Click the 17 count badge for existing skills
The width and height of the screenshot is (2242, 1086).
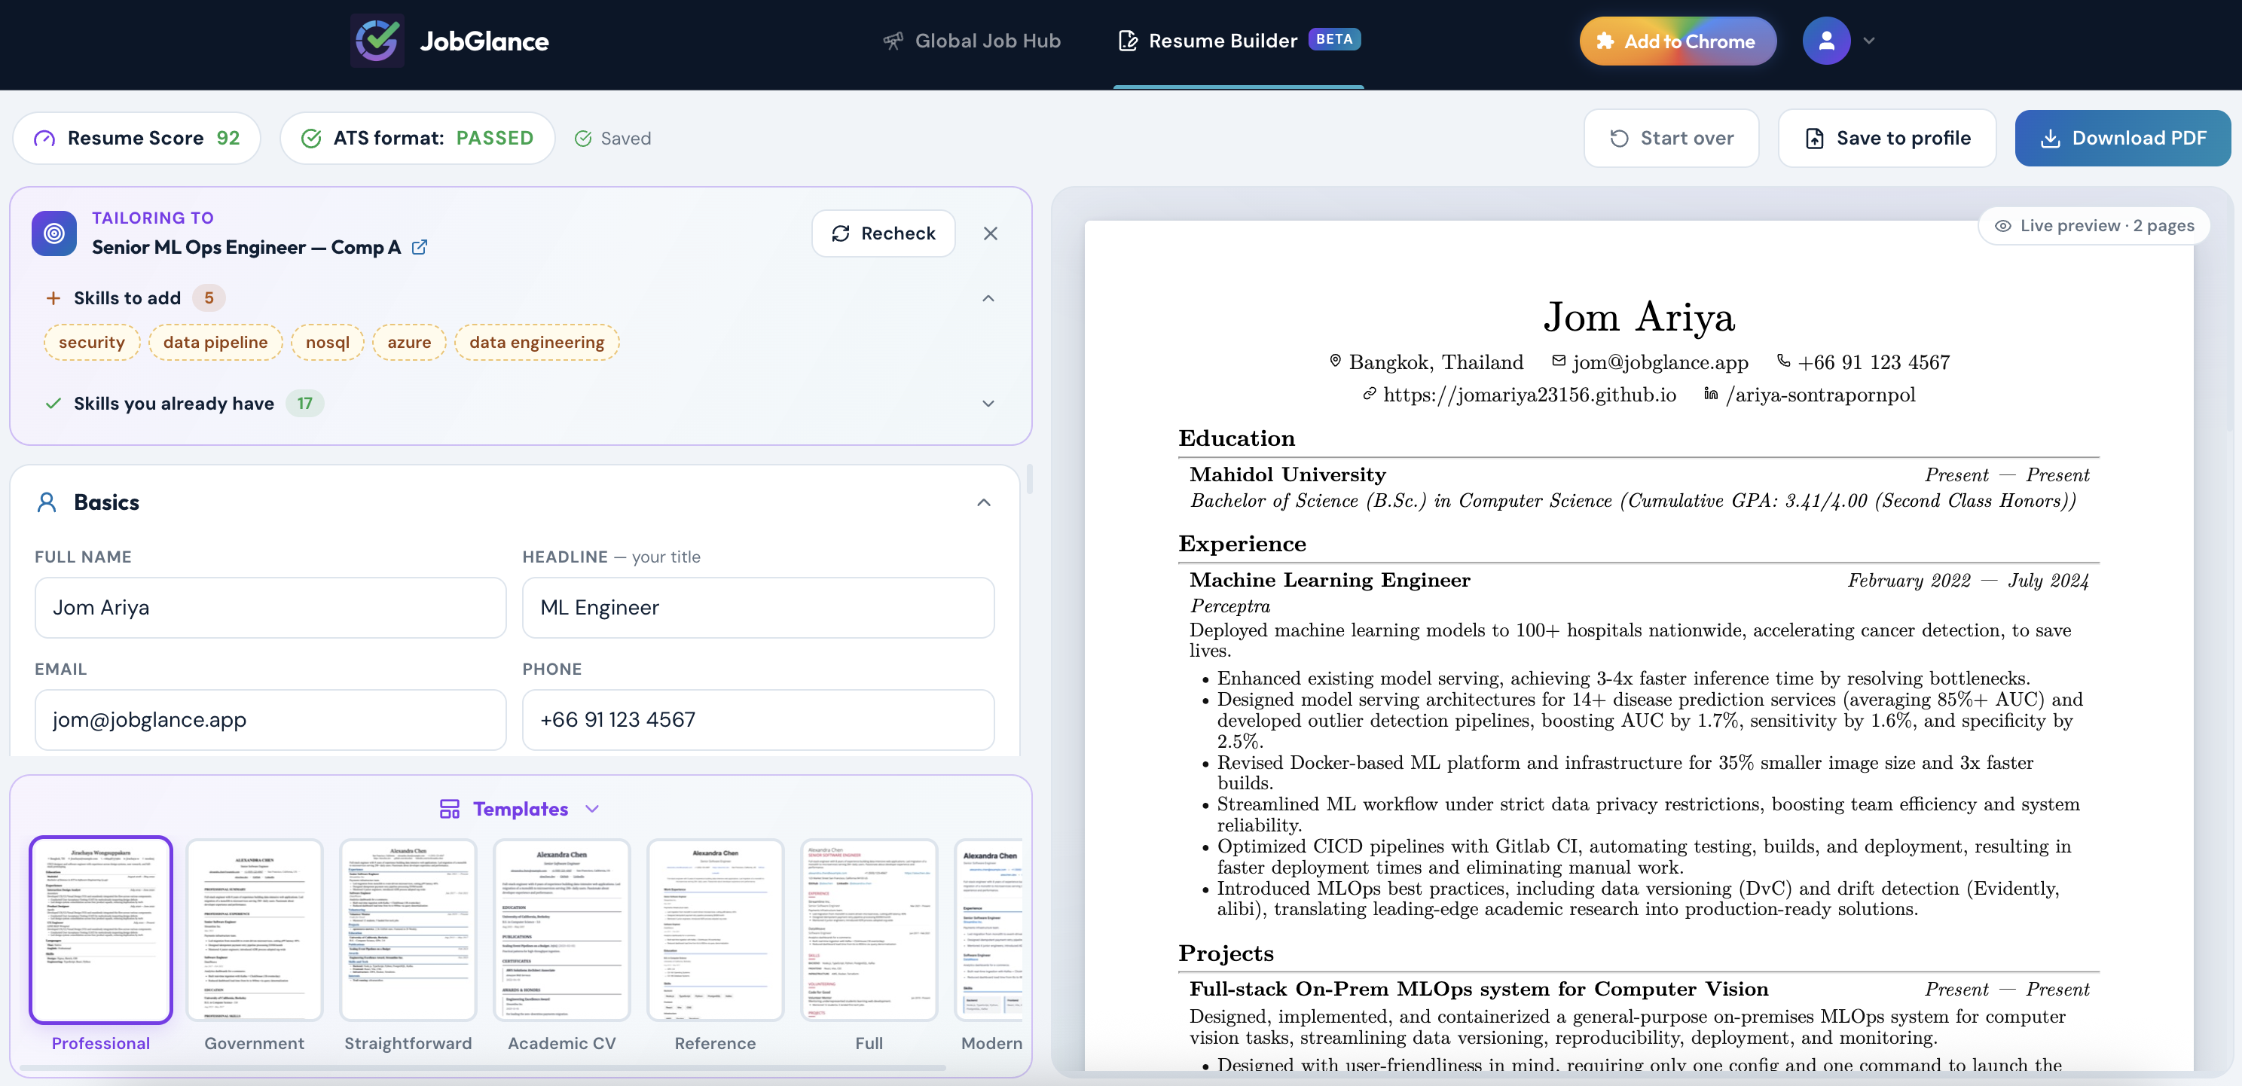304,404
